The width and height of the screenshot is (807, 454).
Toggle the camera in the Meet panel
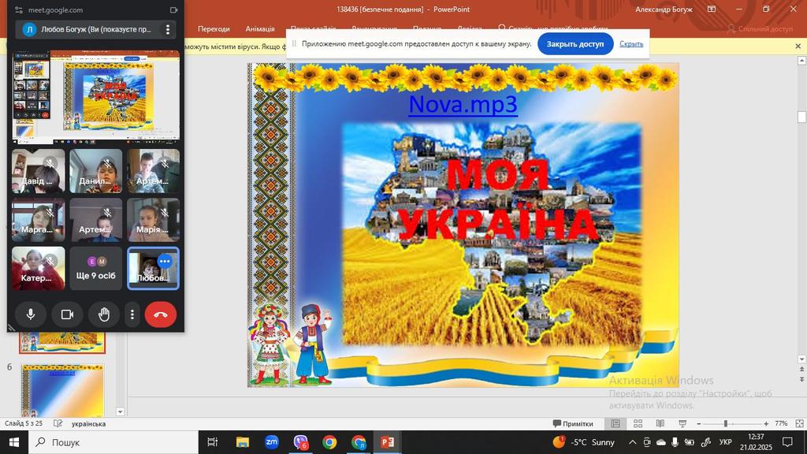[67, 314]
